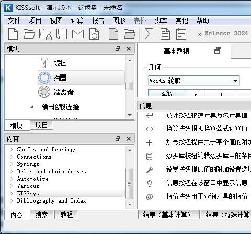Viewport: 251px width, 234px height.
Task: Open the 项目 menu
Action: click(x=35, y=20)
